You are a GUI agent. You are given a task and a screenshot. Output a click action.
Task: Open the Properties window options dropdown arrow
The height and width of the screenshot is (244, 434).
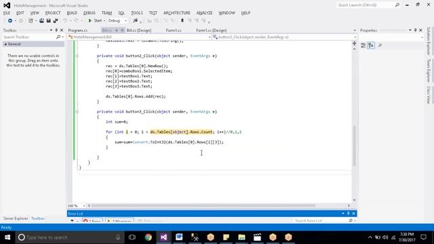(x=410, y=30)
